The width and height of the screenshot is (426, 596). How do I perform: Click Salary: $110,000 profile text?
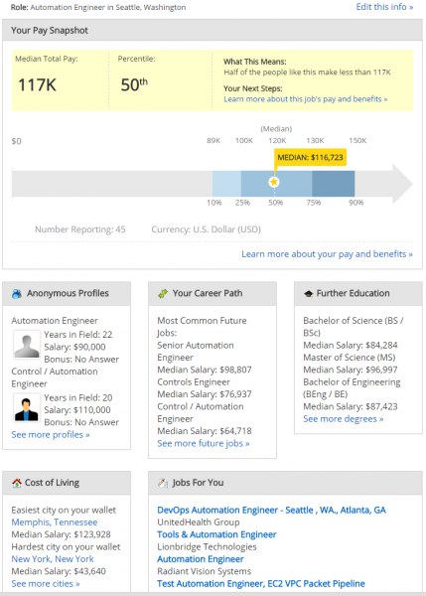pos(77,410)
